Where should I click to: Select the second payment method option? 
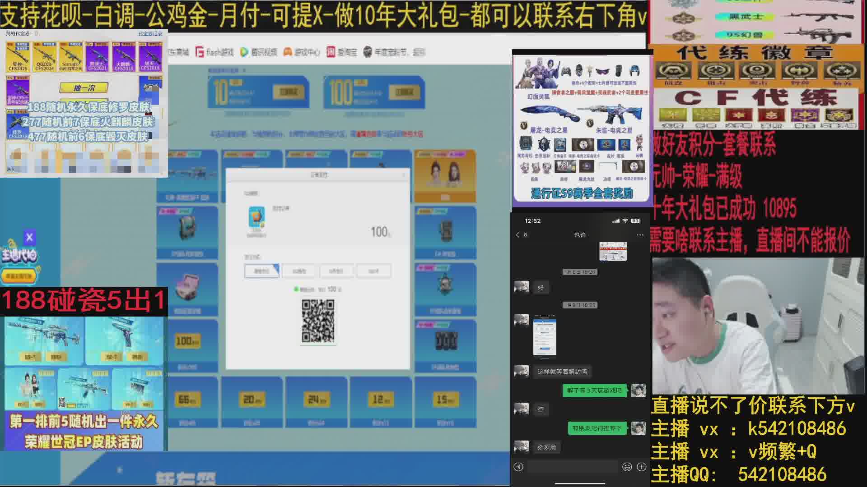pyautogui.click(x=299, y=271)
